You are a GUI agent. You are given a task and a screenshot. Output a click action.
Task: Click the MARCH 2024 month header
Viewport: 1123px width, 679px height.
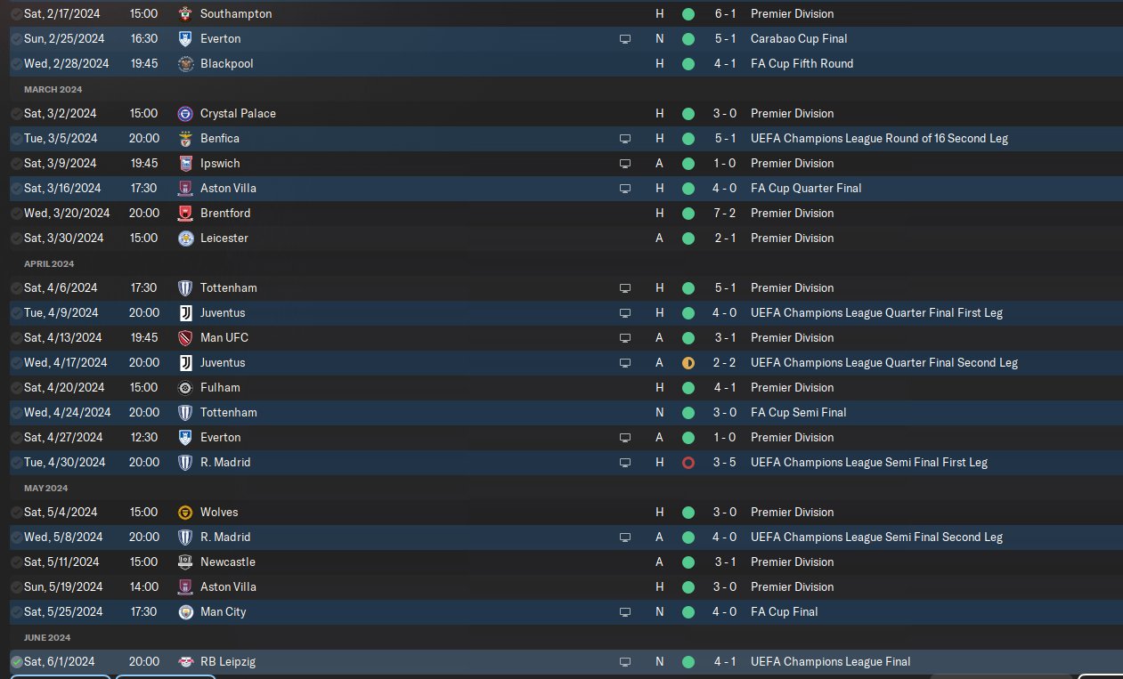[x=54, y=90]
